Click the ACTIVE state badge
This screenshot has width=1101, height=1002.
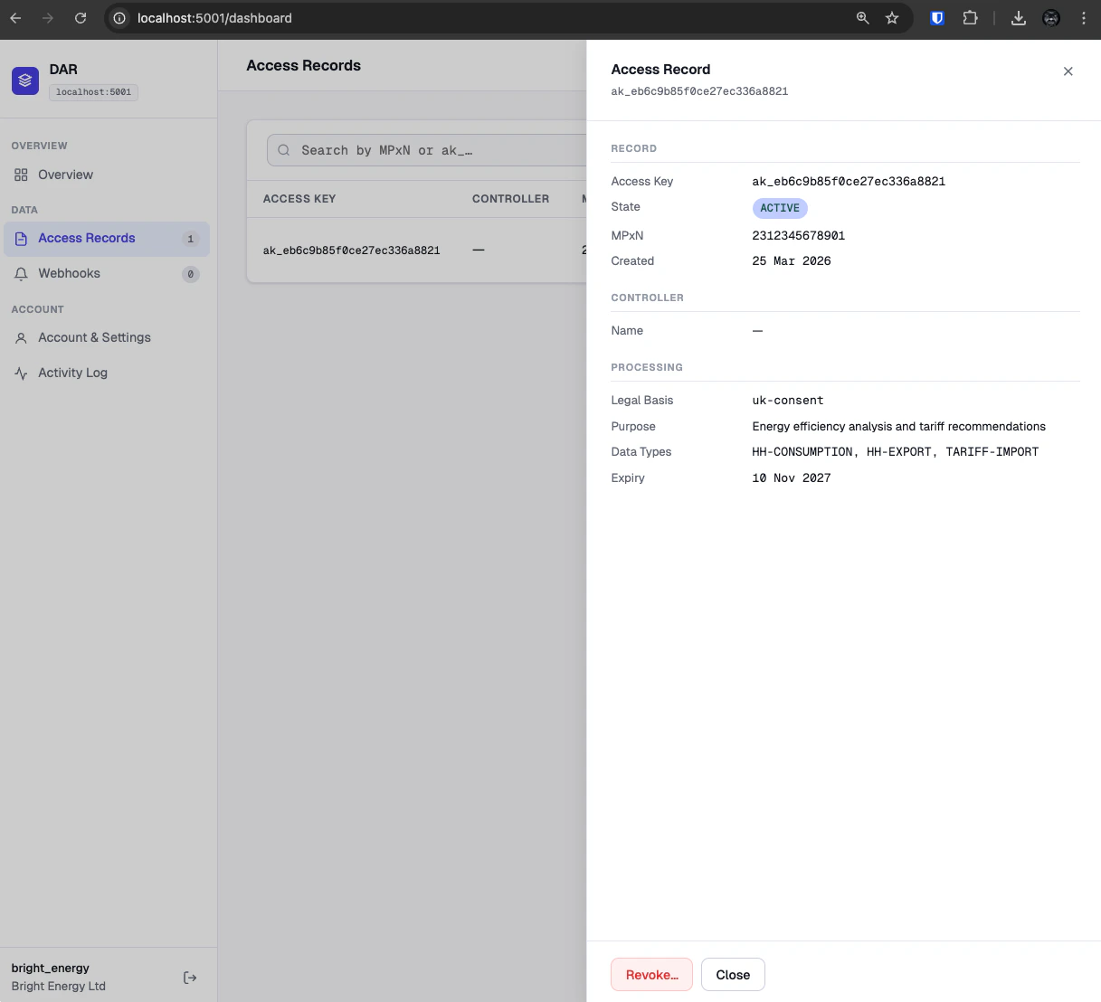(x=780, y=208)
